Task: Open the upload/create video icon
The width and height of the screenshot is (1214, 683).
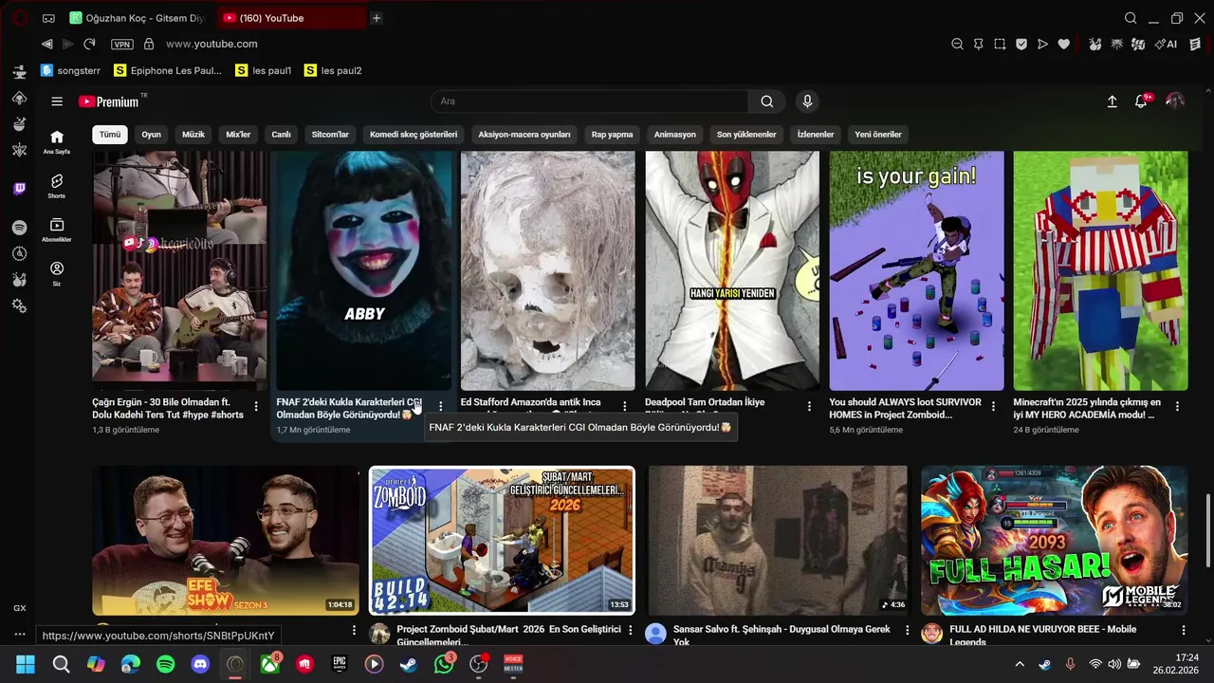Action: (1113, 102)
